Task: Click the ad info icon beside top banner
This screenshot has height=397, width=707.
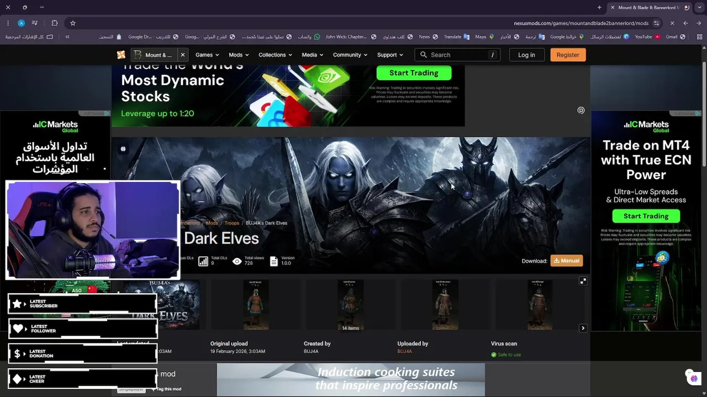Action: [x=581, y=110]
